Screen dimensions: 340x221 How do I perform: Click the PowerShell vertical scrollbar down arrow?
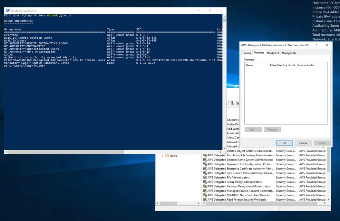(224, 148)
